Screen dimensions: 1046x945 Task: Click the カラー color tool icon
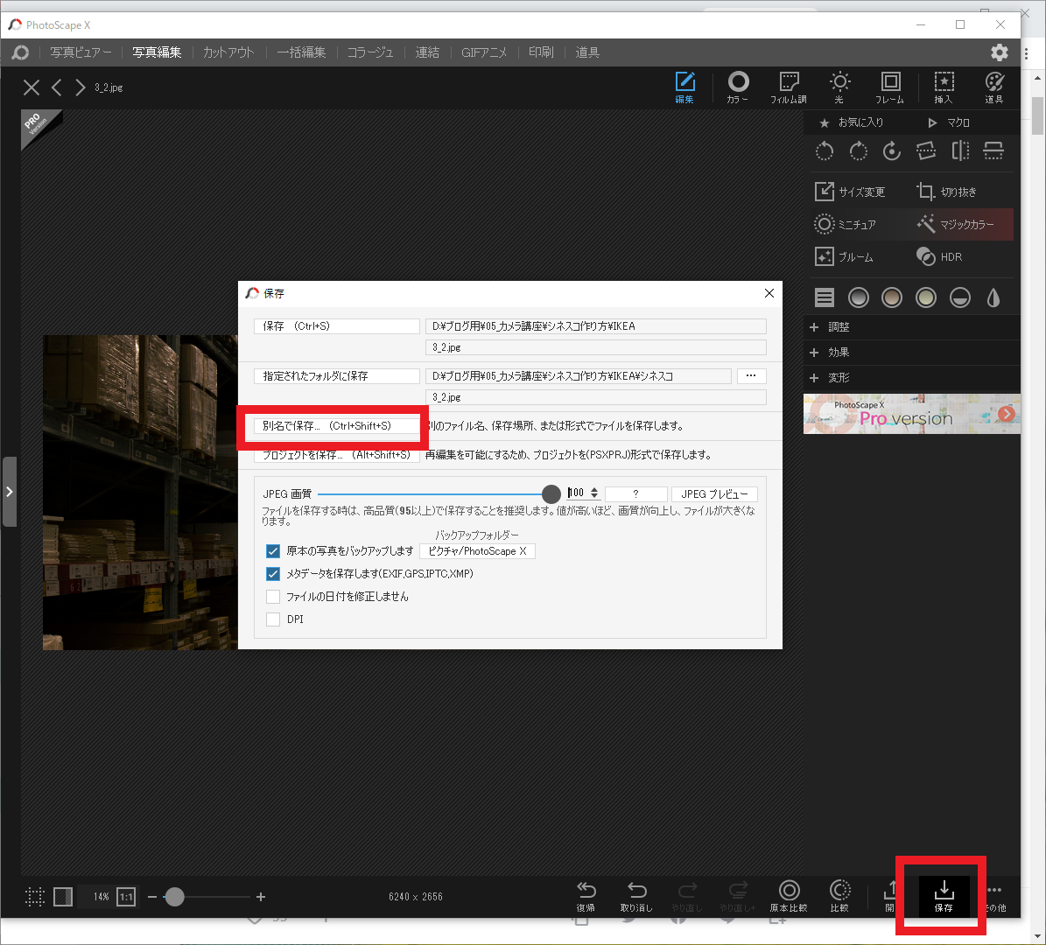738,87
